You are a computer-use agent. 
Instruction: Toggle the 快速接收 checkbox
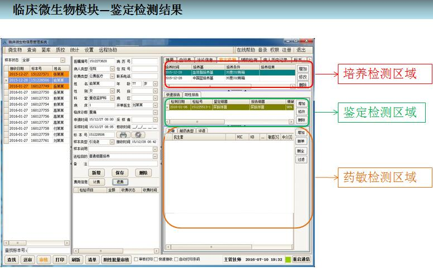pyautogui.click(x=155, y=260)
